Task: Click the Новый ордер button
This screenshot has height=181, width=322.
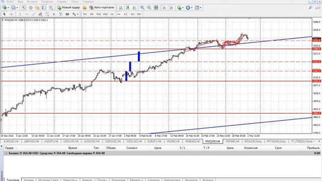Action: point(68,8)
